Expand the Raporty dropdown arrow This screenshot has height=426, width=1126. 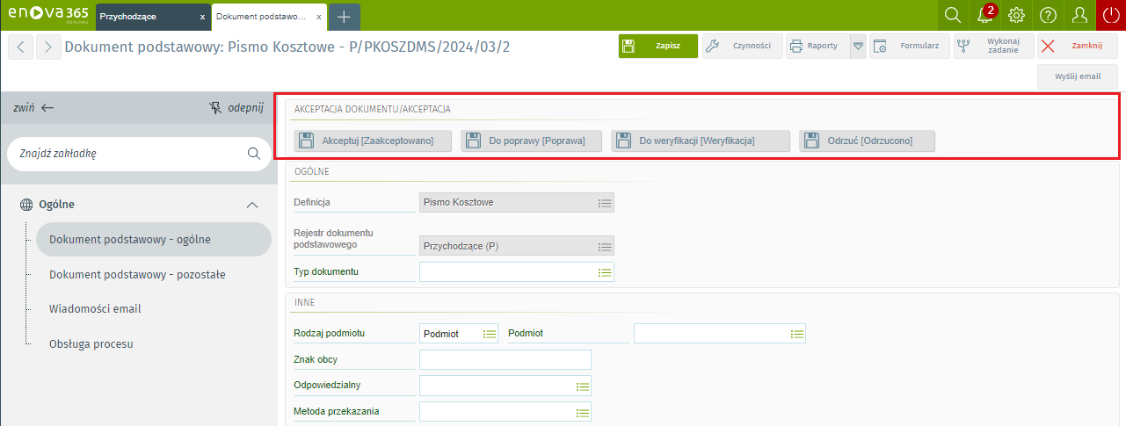pos(858,47)
